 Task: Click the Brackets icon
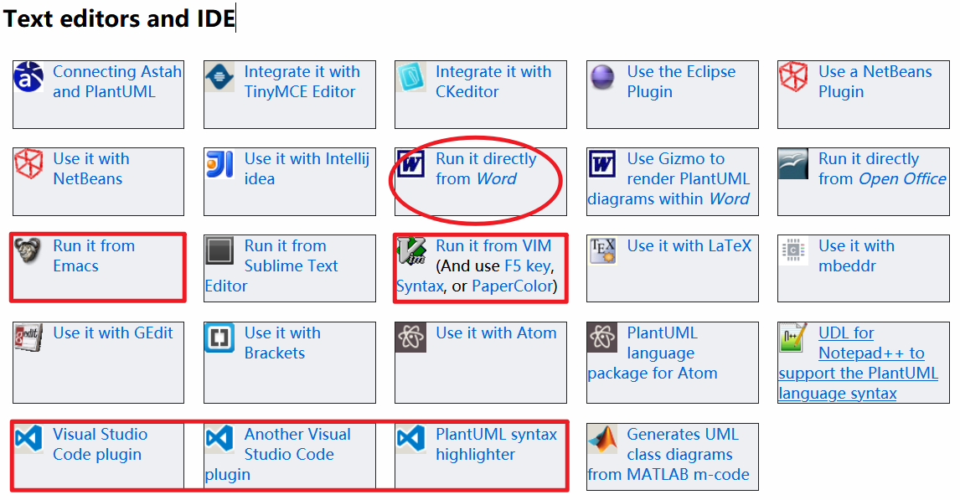[x=219, y=338]
